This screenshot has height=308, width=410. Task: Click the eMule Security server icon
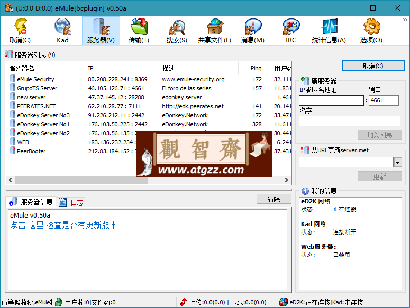point(12,79)
